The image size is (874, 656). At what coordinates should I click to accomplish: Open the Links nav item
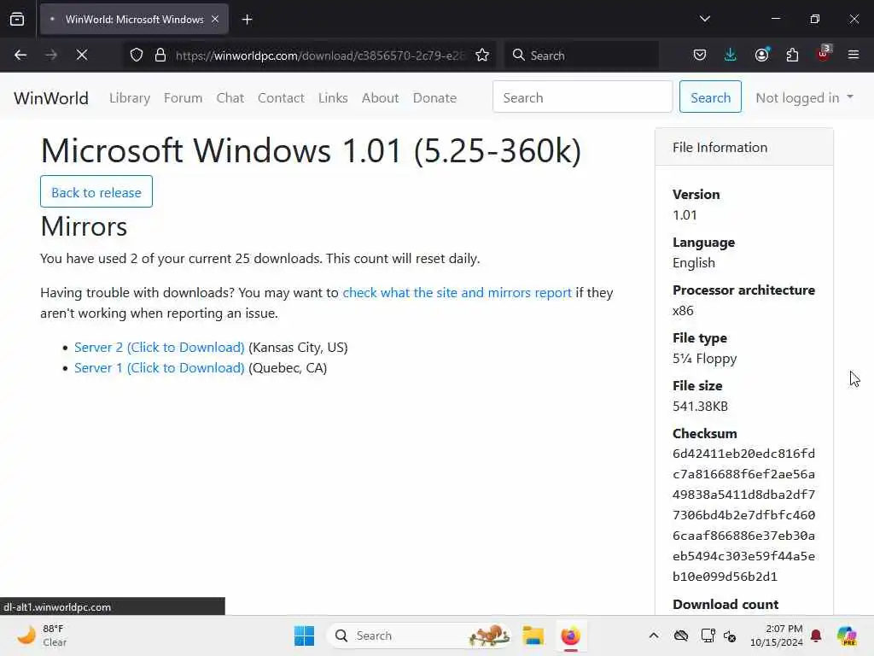[333, 97]
